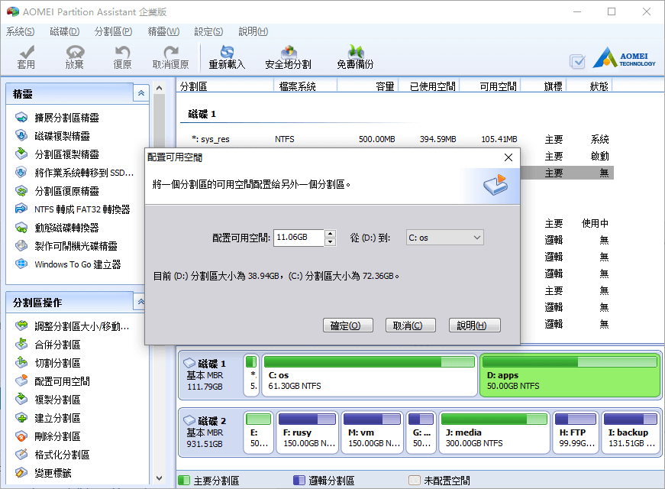The width and height of the screenshot is (665, 489).
Task: Close the 配置可用空間 dialog
Action: [508, 157]
